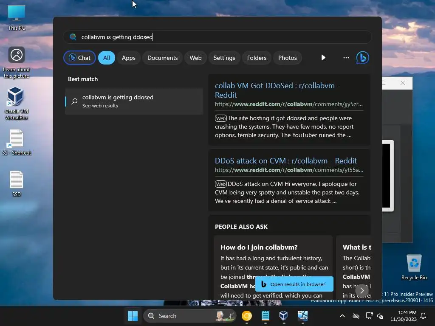Open Learn about this picture icon
Screen dimensions: 435x326
(x=17, y=62)
